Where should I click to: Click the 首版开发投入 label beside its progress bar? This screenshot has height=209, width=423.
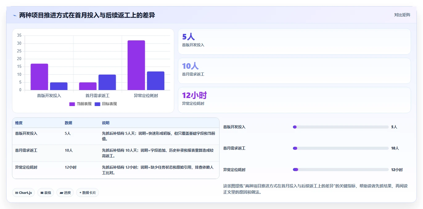click(x=234, y=127)
